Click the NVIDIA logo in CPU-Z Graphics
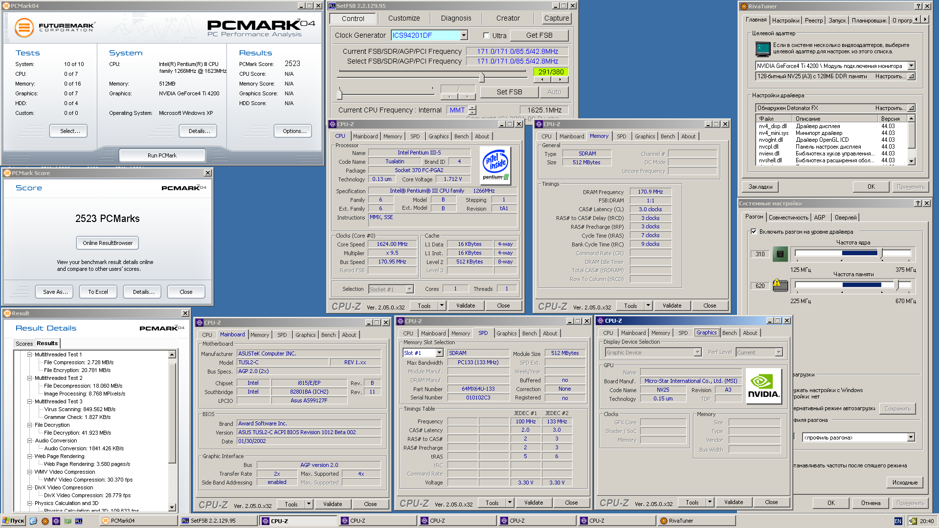Viewport: 939px width, 528px height. click(x=763, y=386)
